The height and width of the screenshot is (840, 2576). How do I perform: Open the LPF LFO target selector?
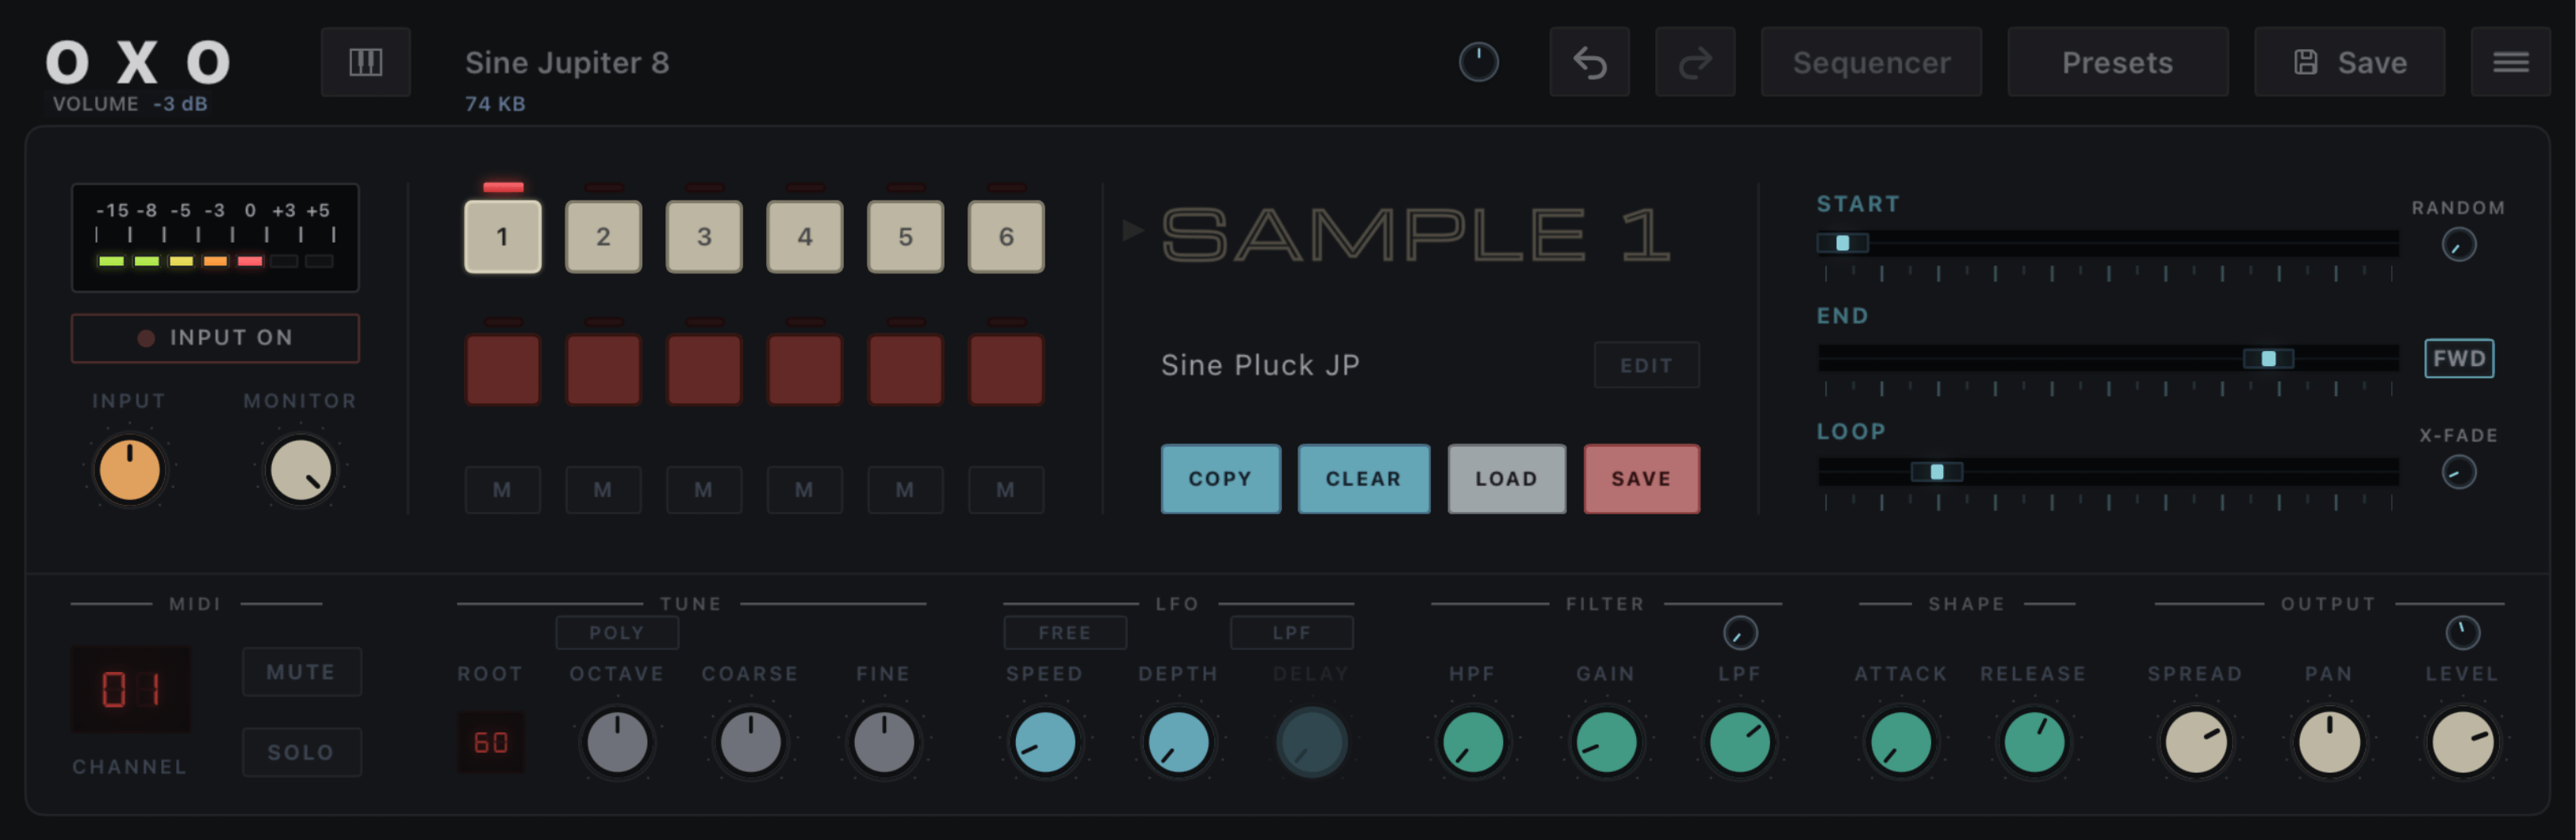coord(1291,632)
